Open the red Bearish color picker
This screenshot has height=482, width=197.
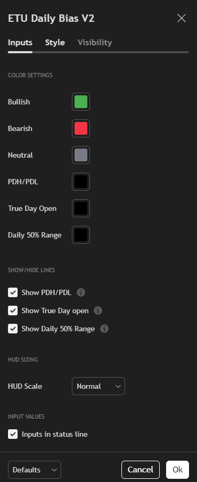[x=81, y=128]
